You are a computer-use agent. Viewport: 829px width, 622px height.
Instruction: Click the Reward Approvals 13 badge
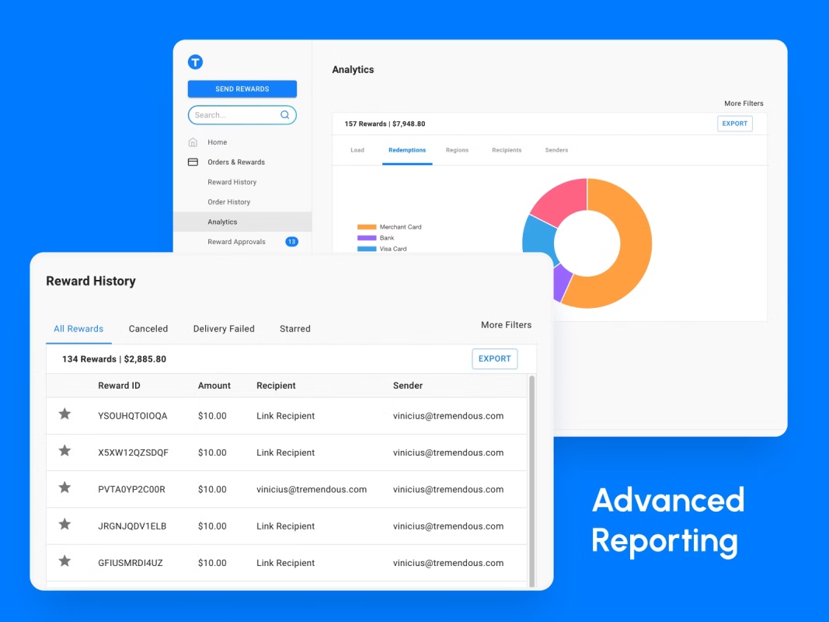click(292, 242)
